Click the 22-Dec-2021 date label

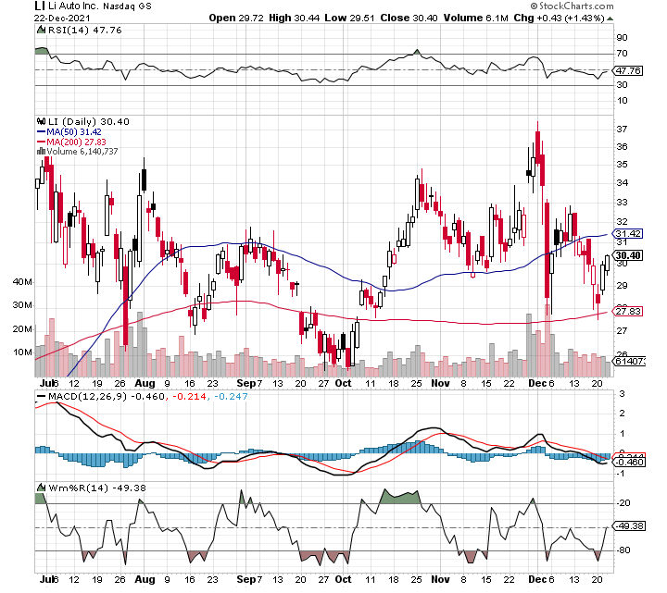(x=62, y=18)
